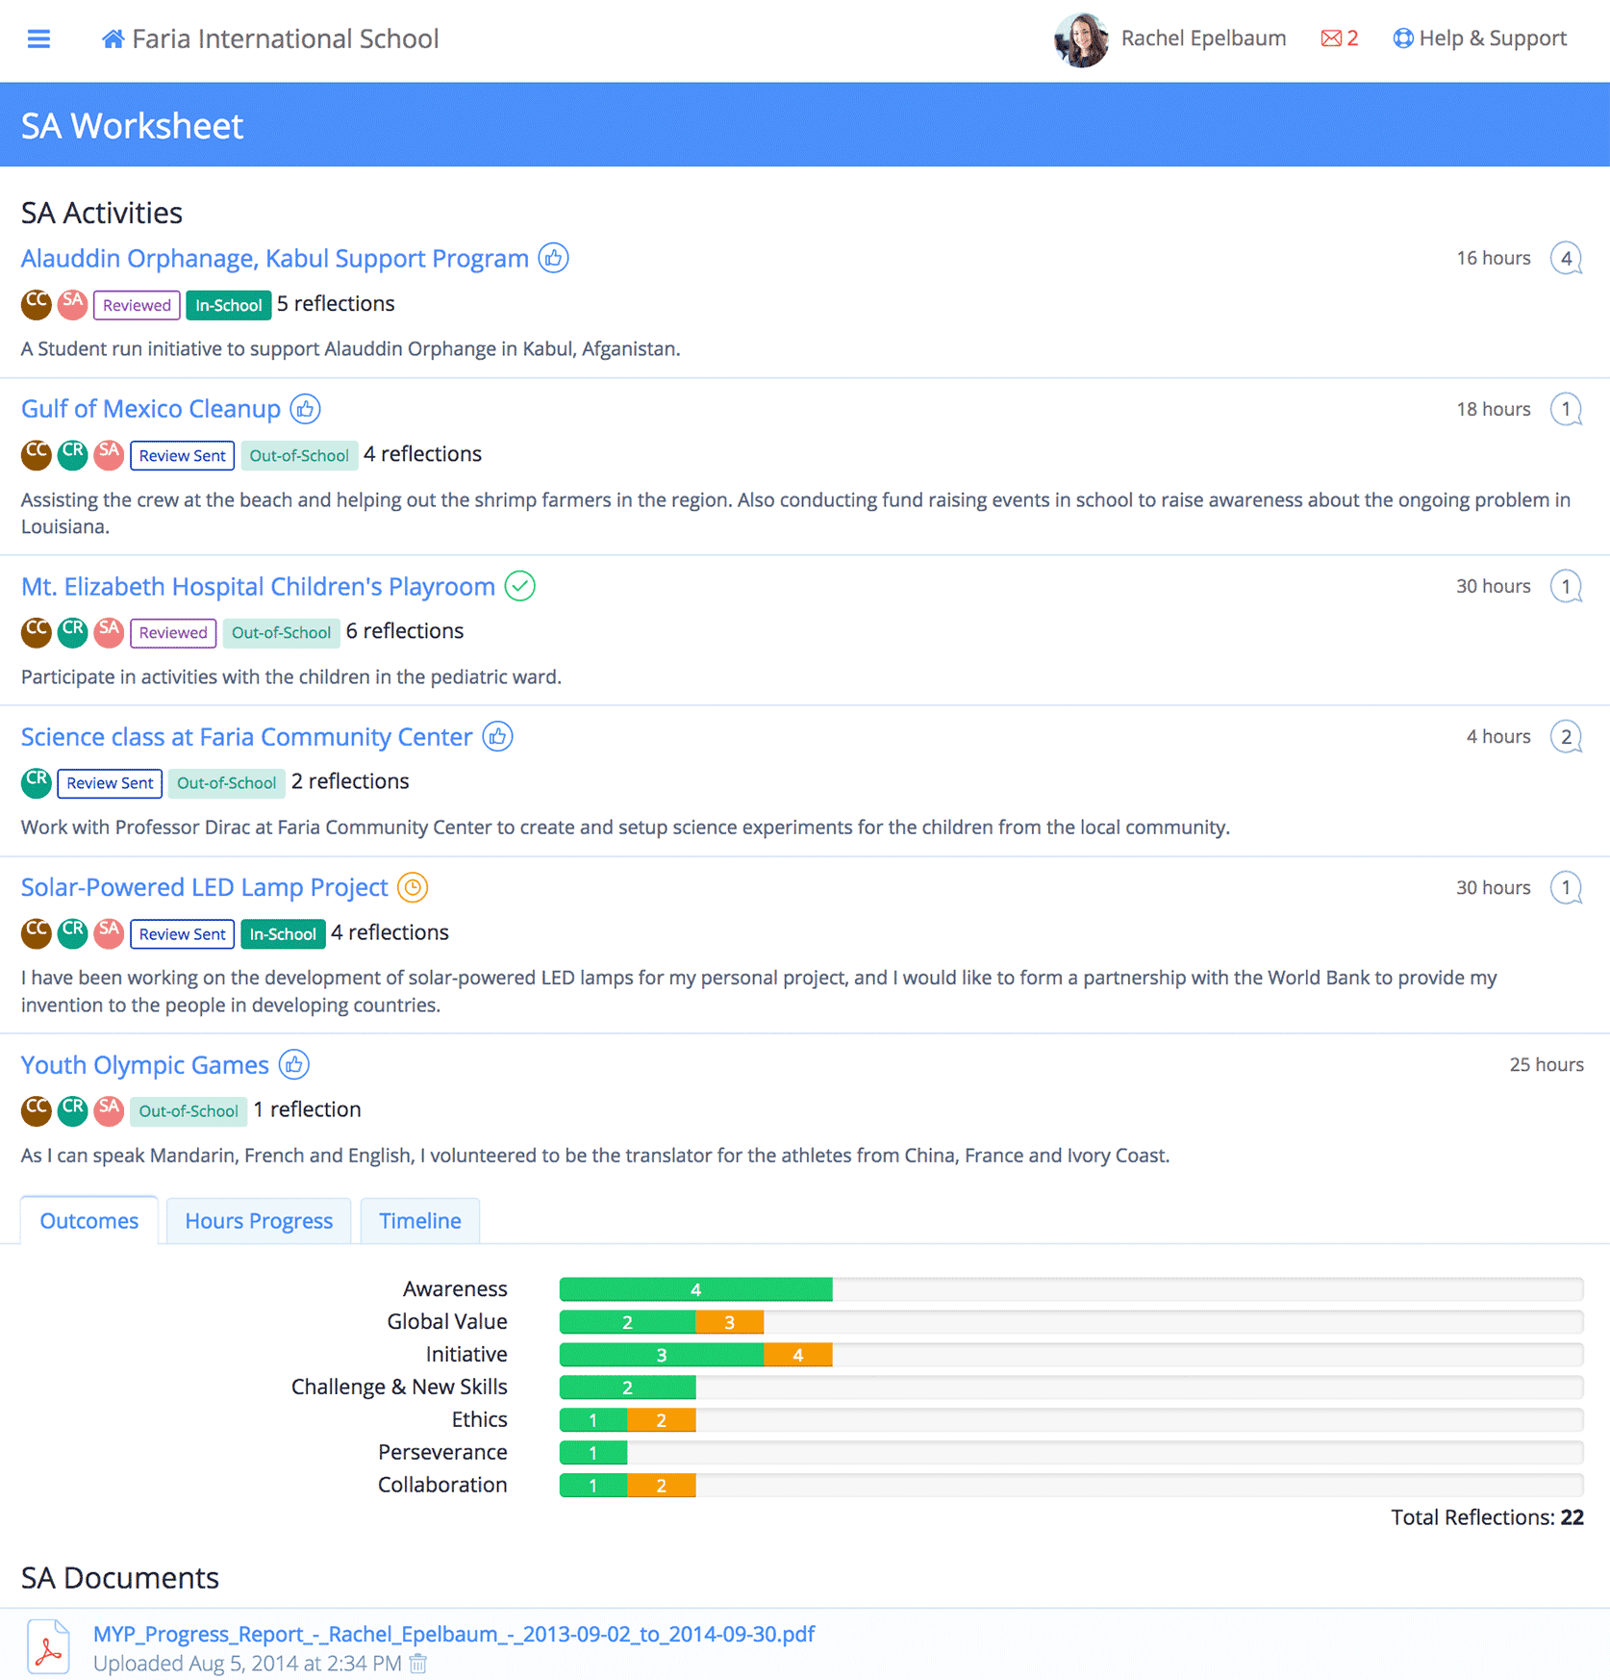Click thumbs-up icon beside Science class title
The width and height of the screenshot is (1610, 1680).
497,737
